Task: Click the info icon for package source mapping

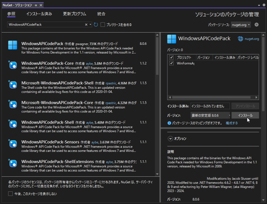Action: coord(169,123)
